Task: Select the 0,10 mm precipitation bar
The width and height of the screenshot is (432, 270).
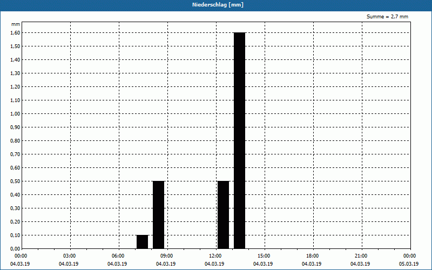Action: [142, 242]
